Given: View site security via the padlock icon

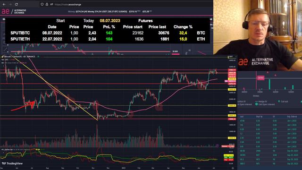Looking at the screenshot, I should point(47,4).
